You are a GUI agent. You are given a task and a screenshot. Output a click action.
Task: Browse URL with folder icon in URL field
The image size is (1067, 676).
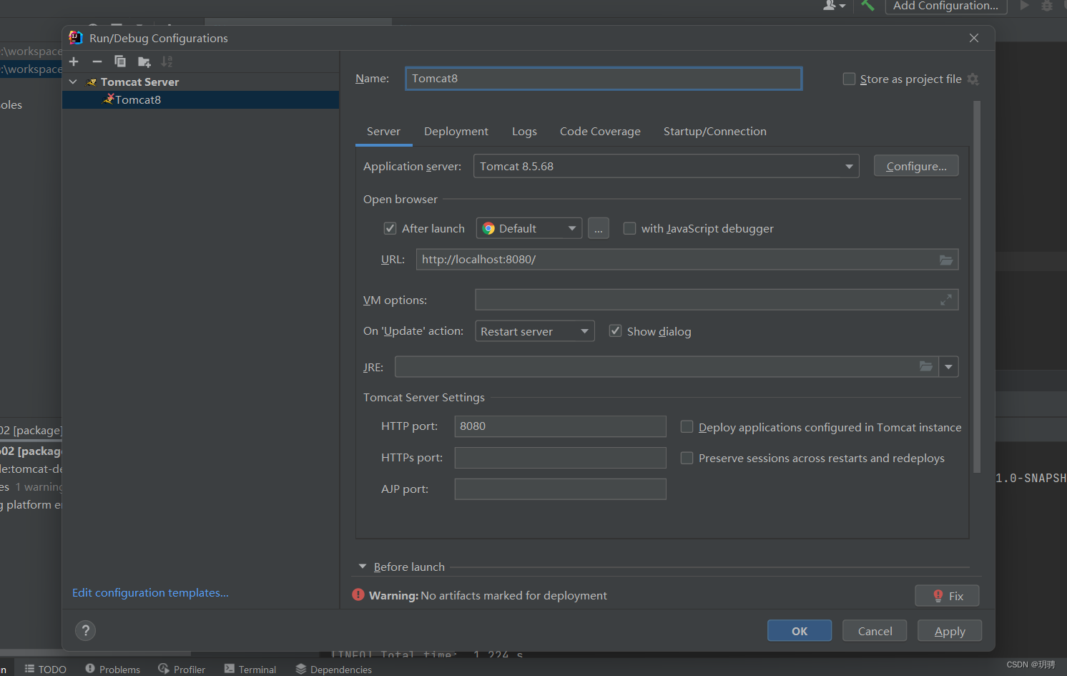946,260
